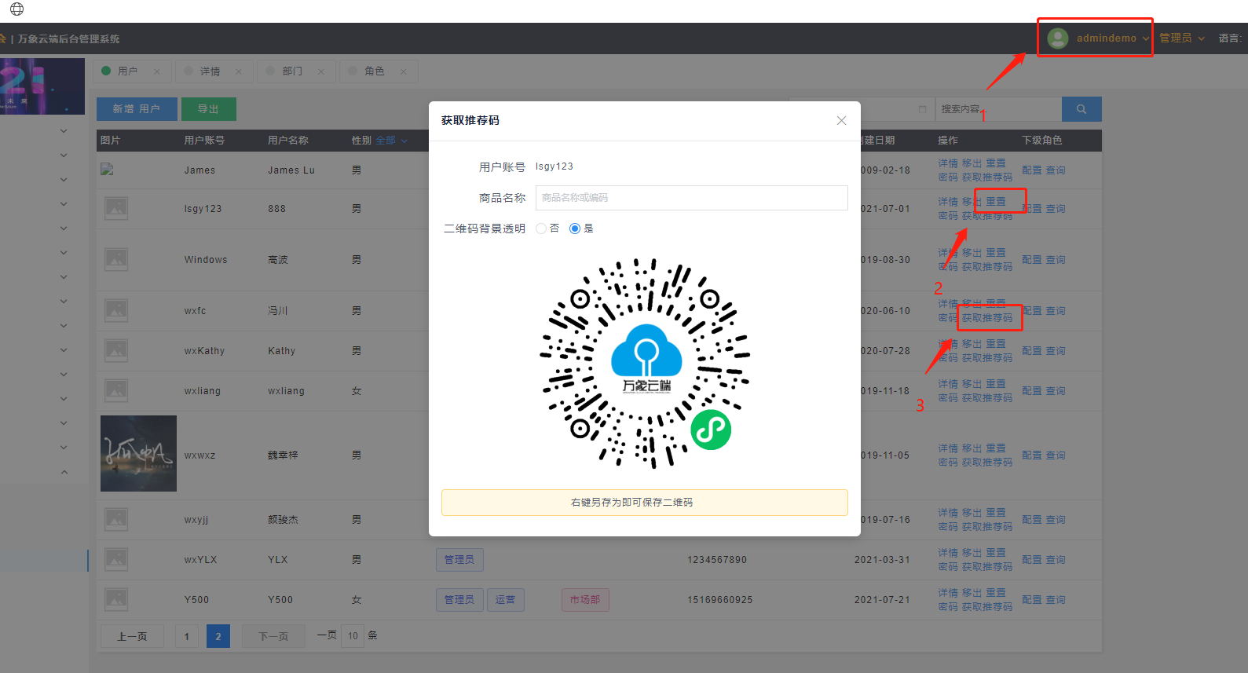Click the sidebar banner image at top left
This screenshot has height=673, width=1248.
click(x=42, y=86)
